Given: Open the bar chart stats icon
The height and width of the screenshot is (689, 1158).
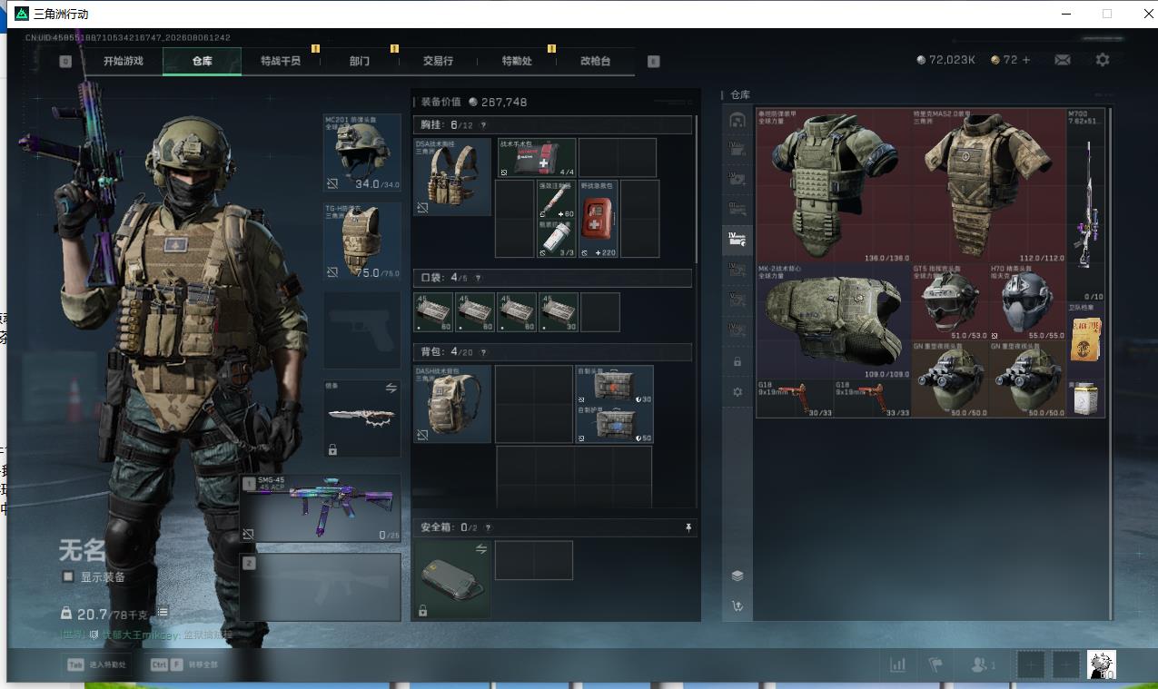Looking at the screenshot, I should (897, 665).
